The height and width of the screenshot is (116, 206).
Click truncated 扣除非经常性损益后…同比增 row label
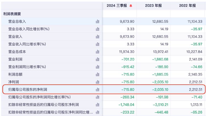pyautogui.click(x=51, y=112)
